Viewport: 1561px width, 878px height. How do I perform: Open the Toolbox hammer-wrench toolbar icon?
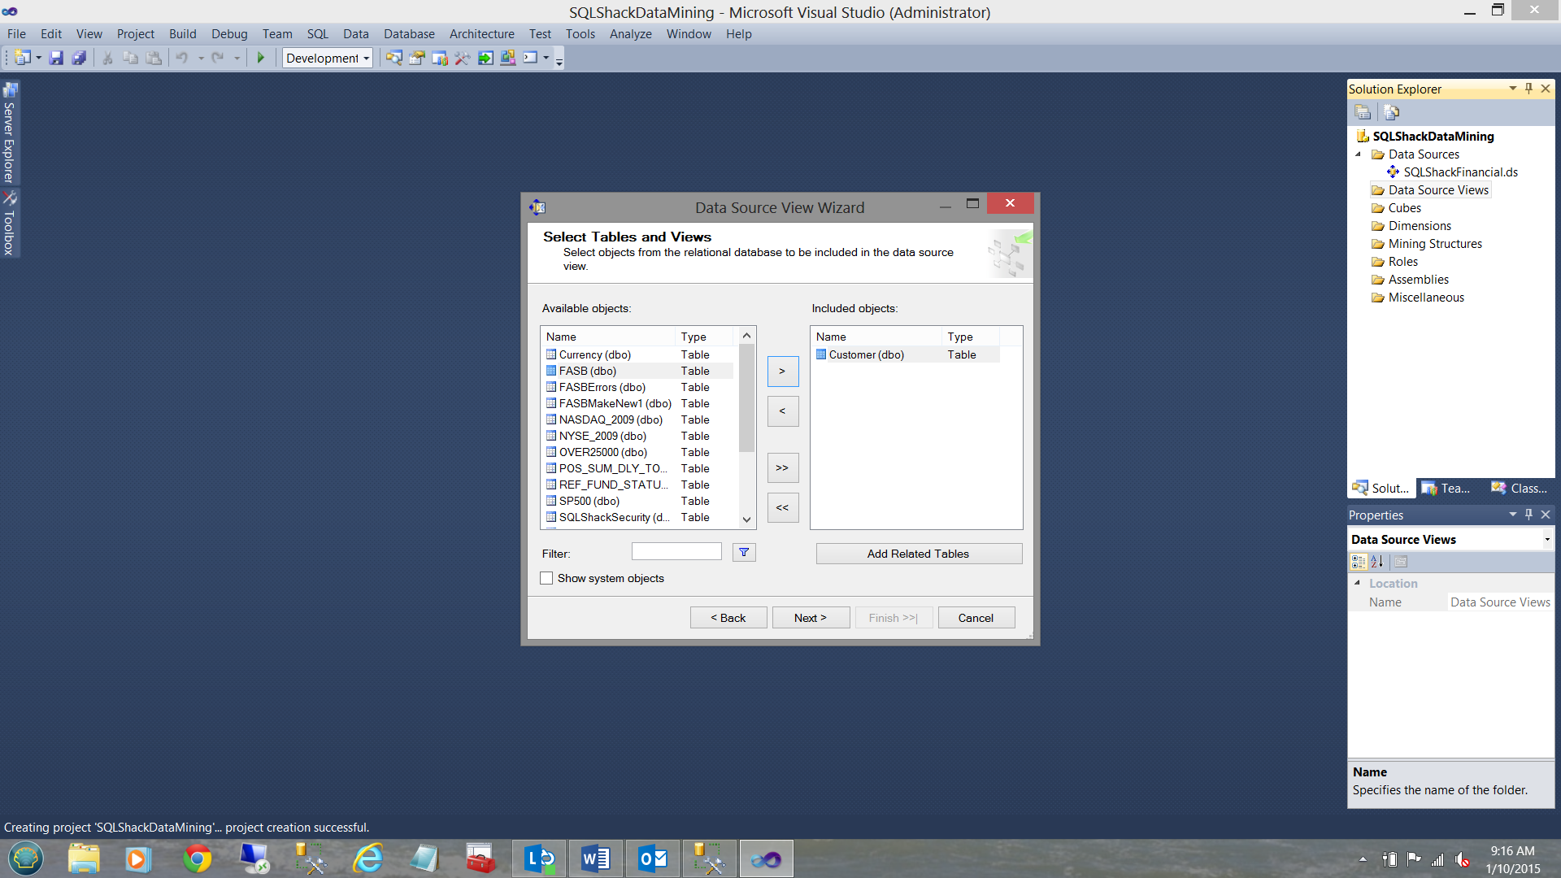pos(463,58)
